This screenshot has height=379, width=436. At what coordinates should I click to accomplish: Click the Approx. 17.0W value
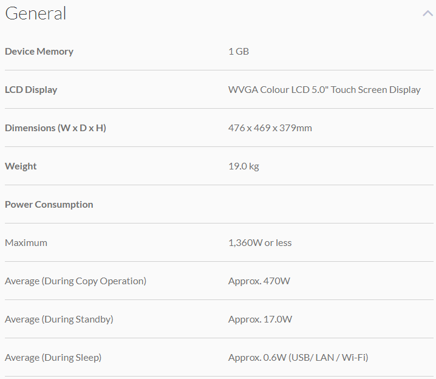click(x=260, y=319)
